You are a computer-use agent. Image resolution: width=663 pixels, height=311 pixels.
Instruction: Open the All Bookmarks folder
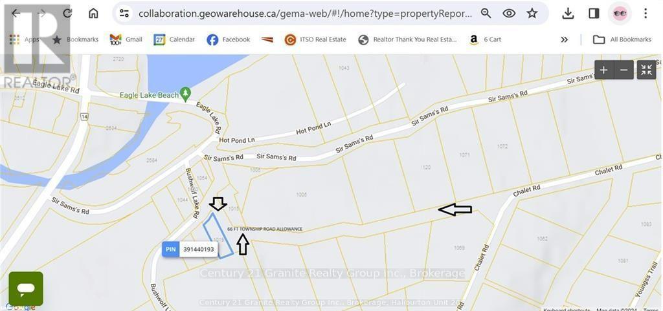622,39
